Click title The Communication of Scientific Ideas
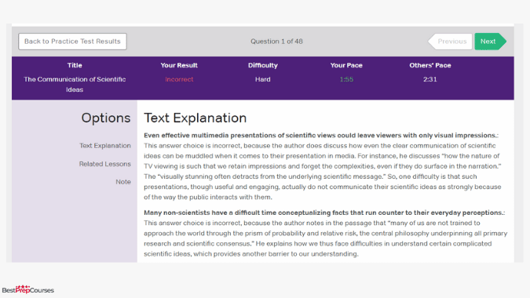 pyautogui.click(x=75, y=85)
